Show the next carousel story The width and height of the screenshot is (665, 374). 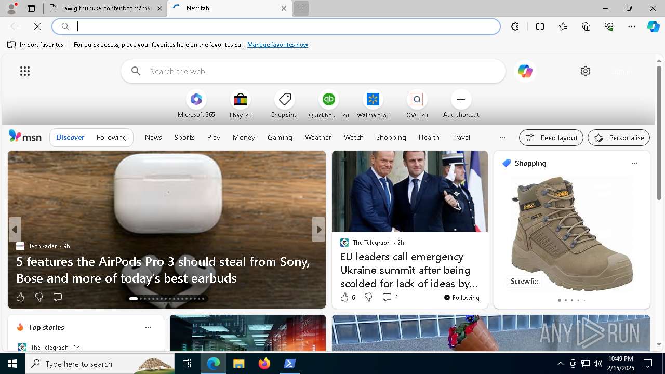(x=318, y=230)
